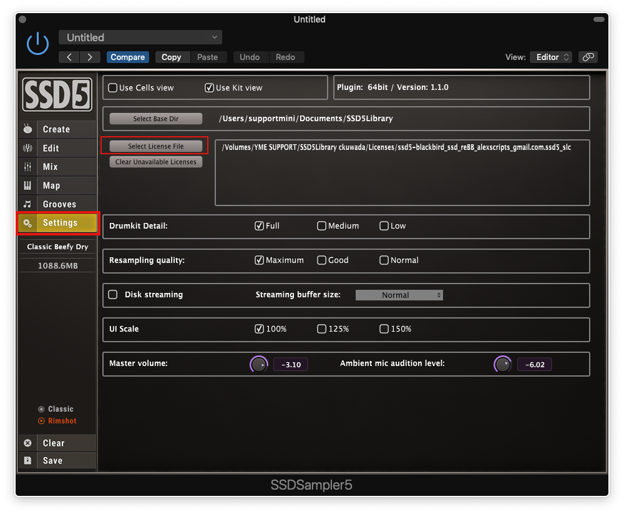Expand the Streaming buffer size dropdown
This screenshot has height=514, width=624.
tap(399, 295)
